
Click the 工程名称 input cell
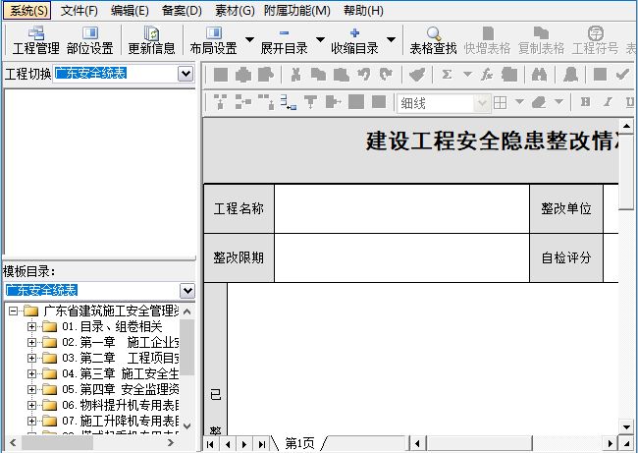[x=400, y=208]
